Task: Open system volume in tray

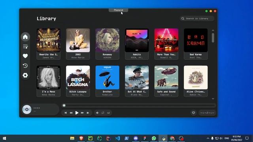Action: pos(221,138)
